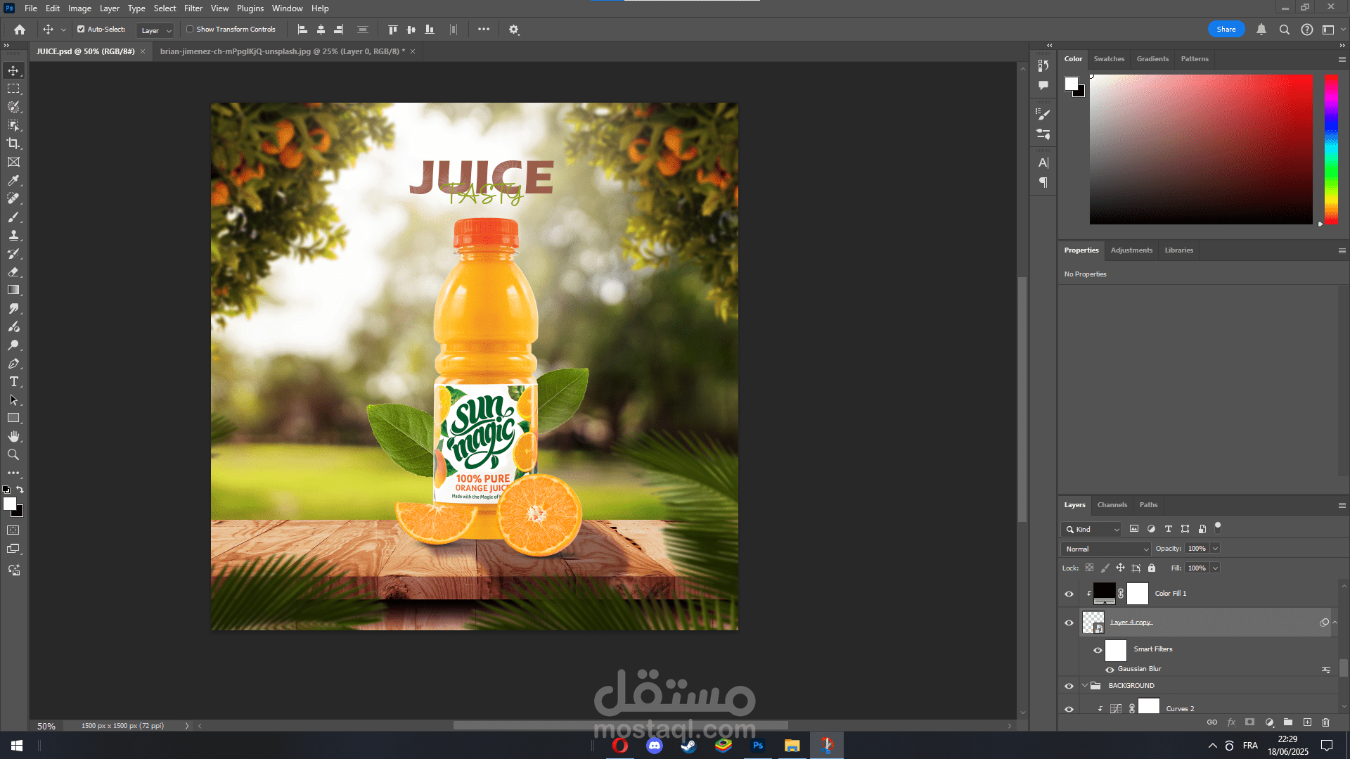The width and height of the screenshot is (1350, 759).
Task: Open the Image menu
Action: [79, 8]
